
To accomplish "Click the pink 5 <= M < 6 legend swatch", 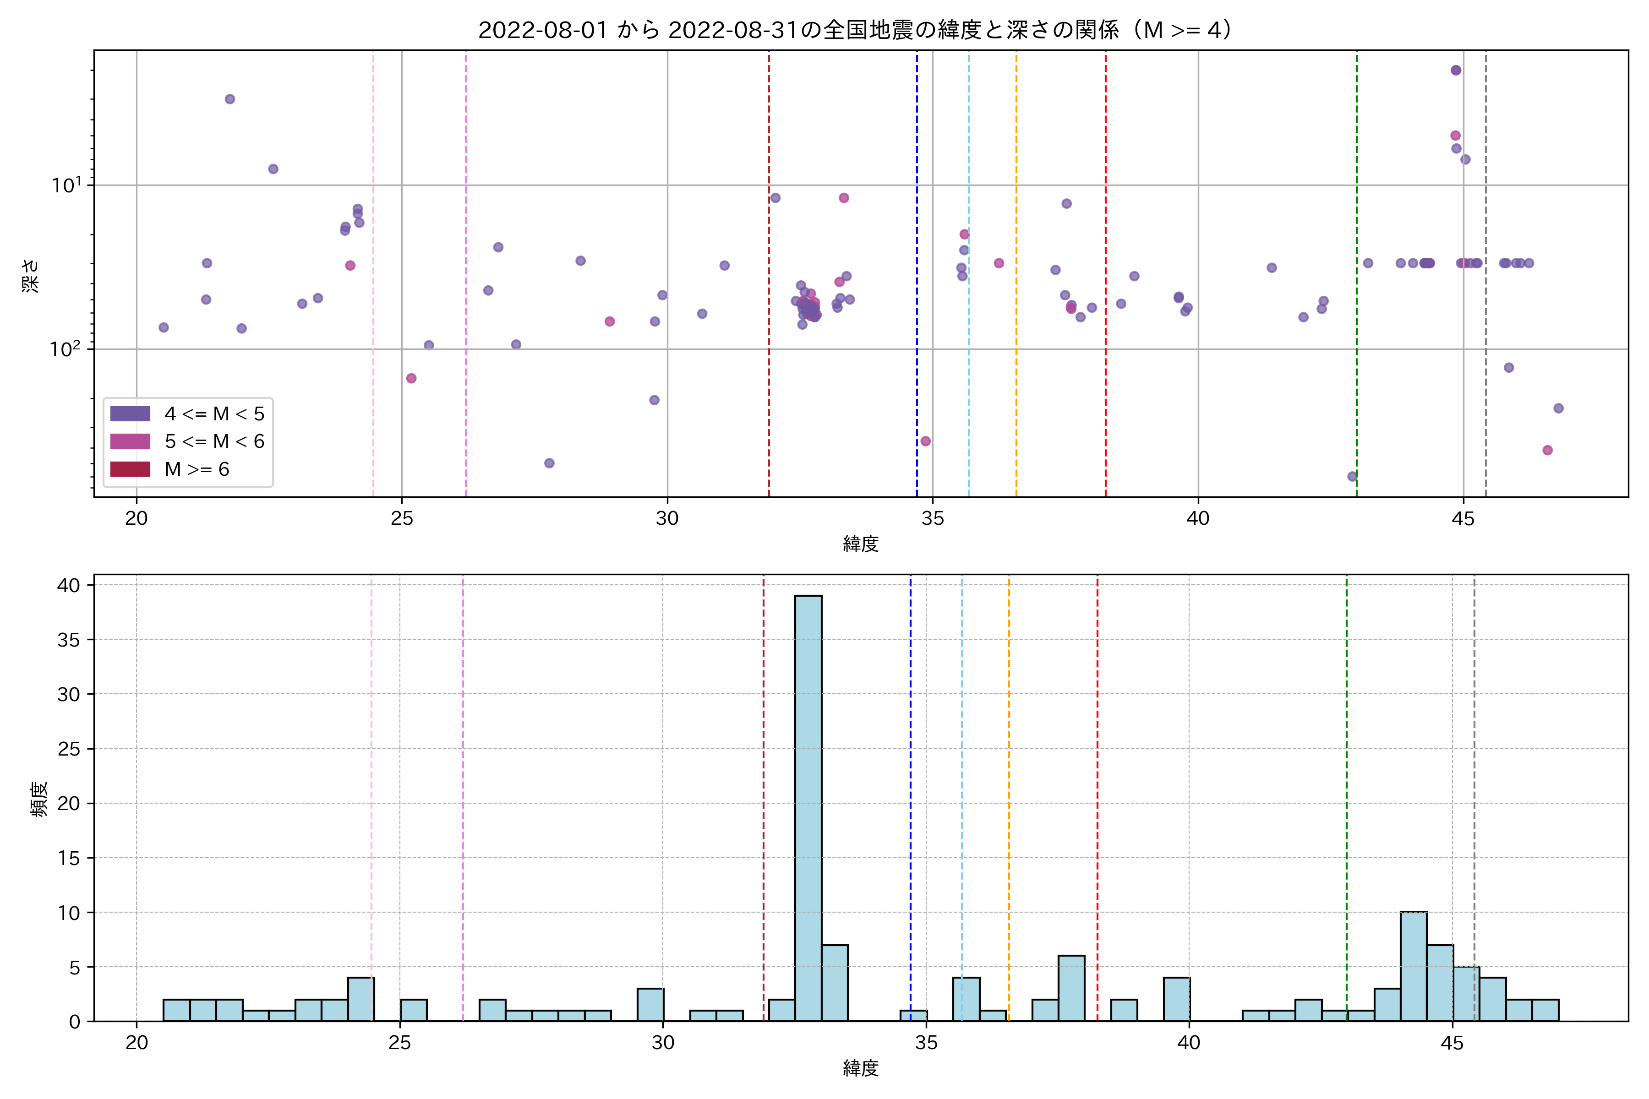I will 130,441.
